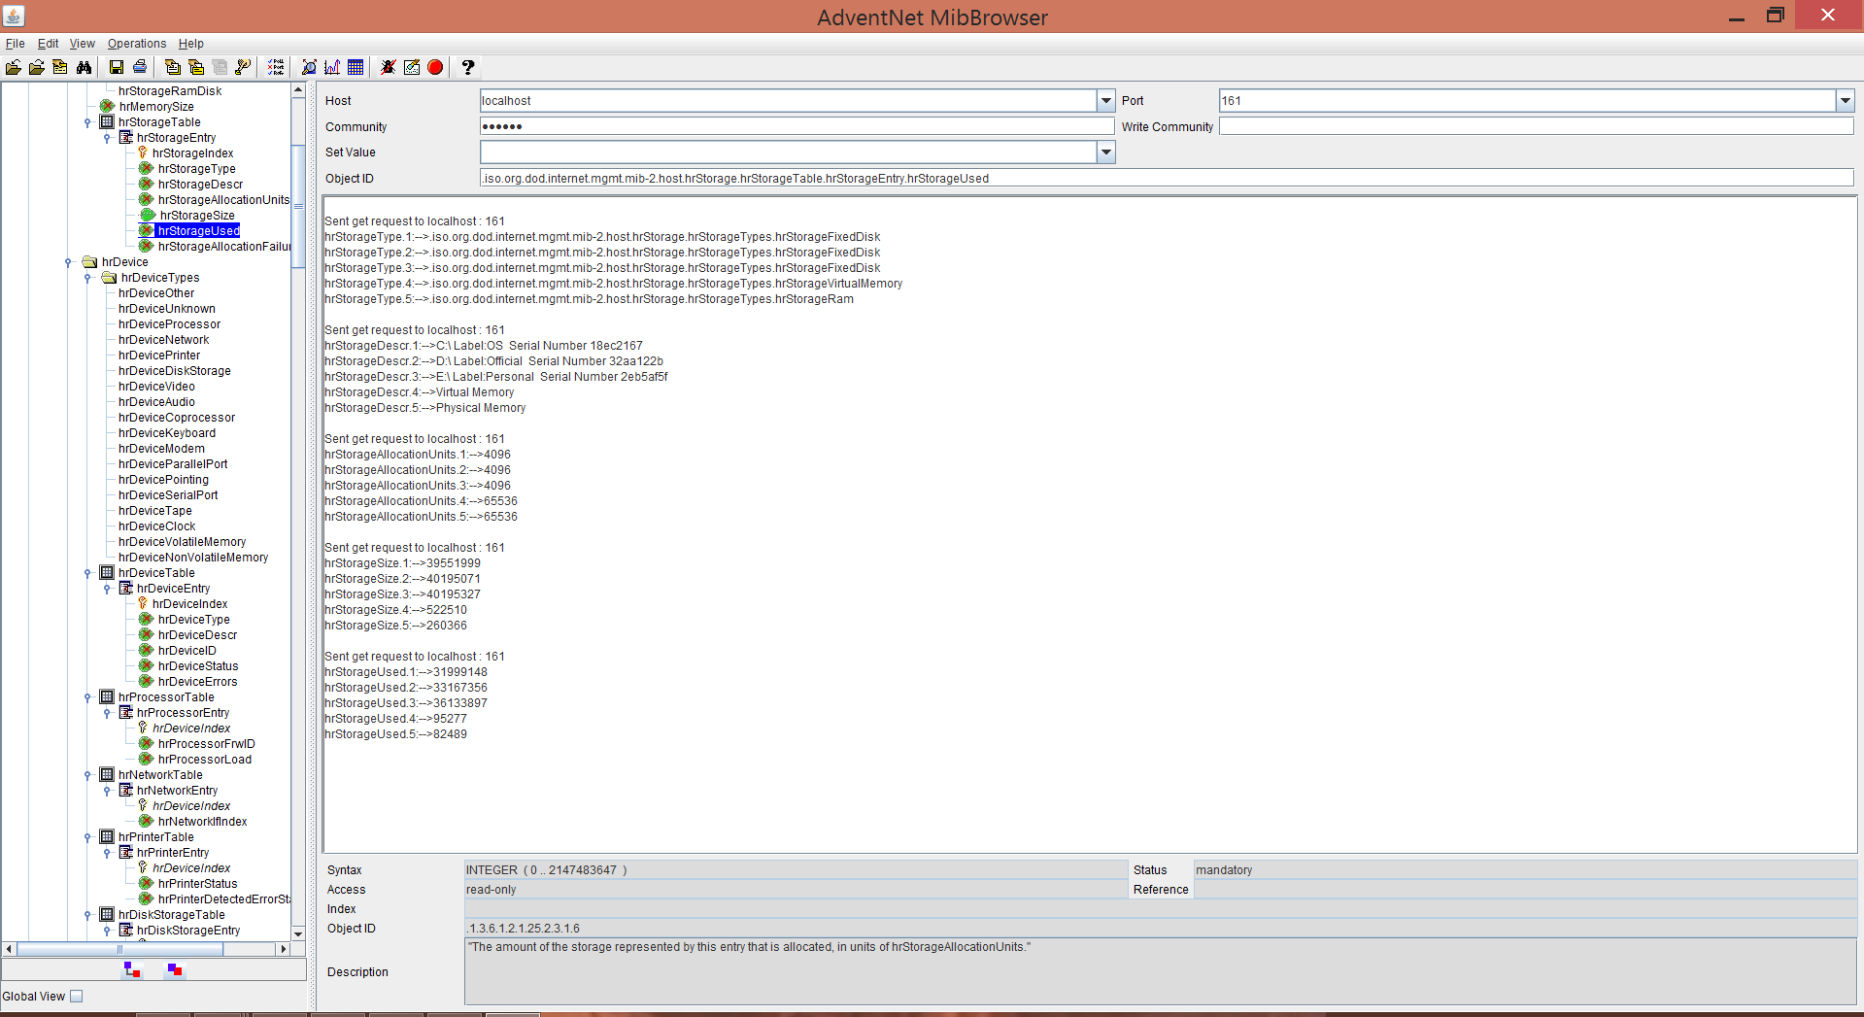Open the Help menu
Screen dimensions: 1864x1017
pos(191,44)
